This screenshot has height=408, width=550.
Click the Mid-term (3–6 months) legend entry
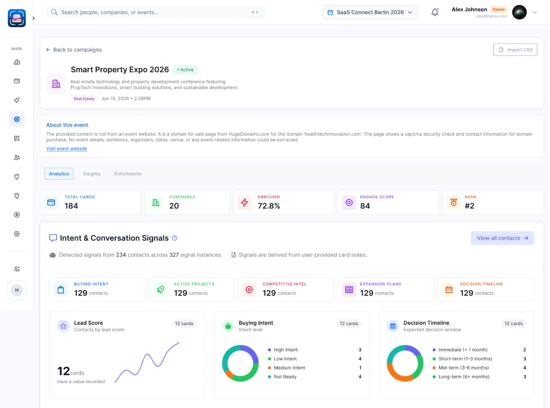[x=479, y=368]
